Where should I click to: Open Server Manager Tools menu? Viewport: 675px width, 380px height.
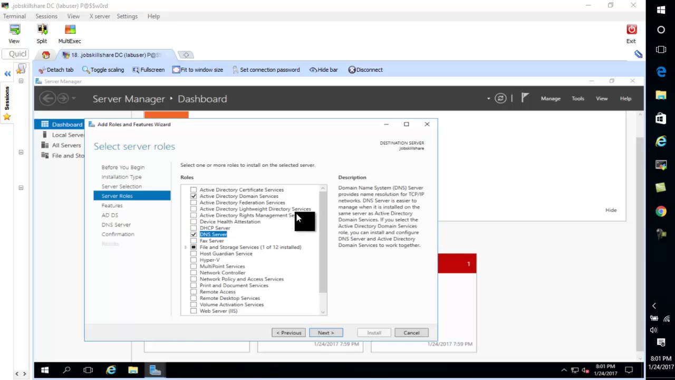[x=578, y=98]
